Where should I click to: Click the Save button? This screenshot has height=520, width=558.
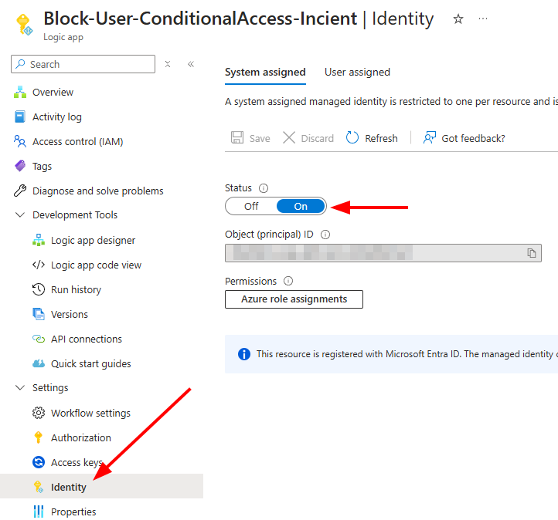click(250, 138)
